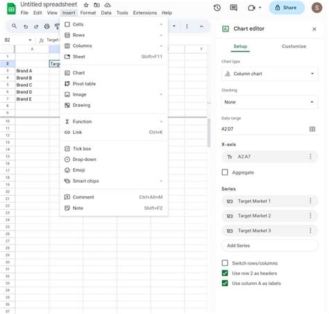Image resolution: width=329 pixels, height=314 pixels.
Task: Click the Add Series button
Action: tap(269, 246)
